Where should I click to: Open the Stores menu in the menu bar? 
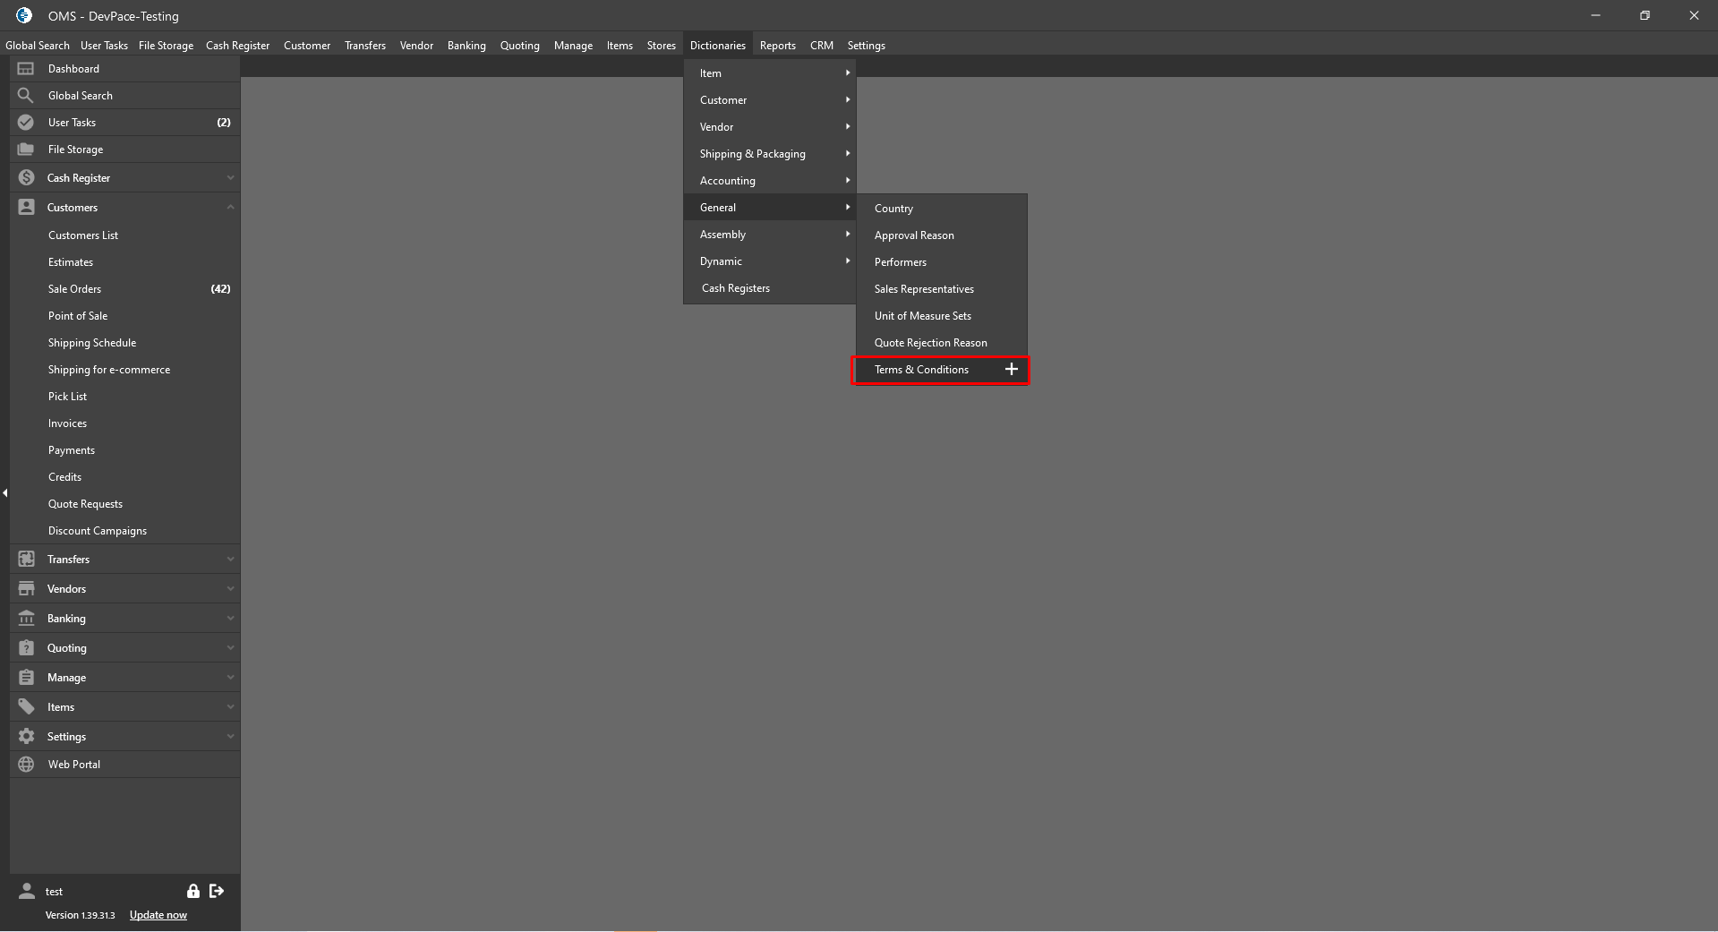[x=661, y=46]
